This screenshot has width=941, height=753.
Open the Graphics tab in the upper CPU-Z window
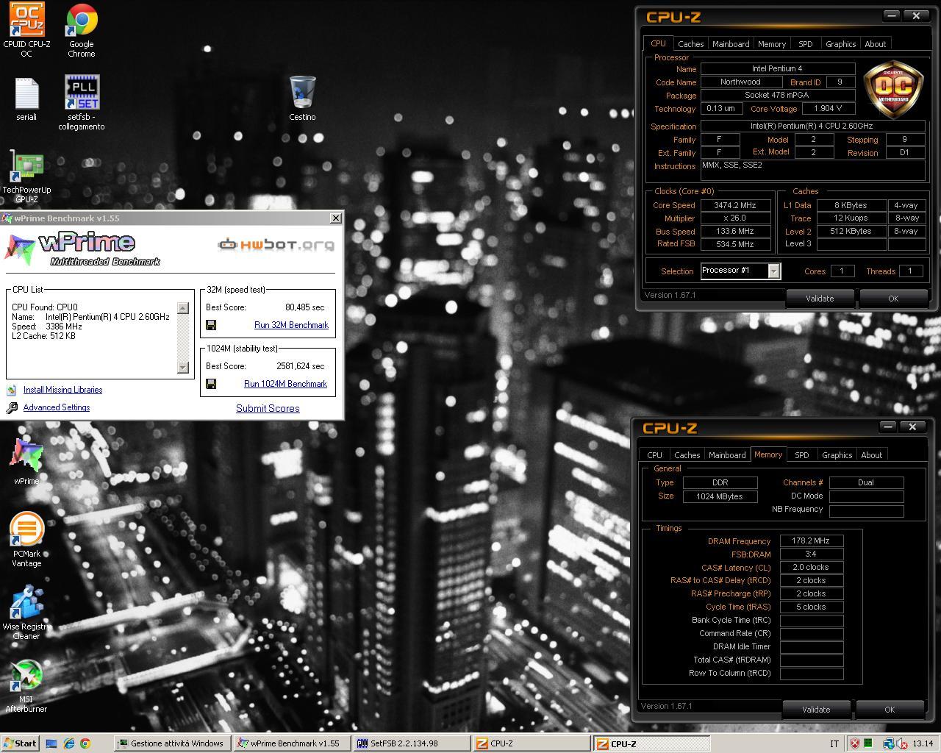840,44
